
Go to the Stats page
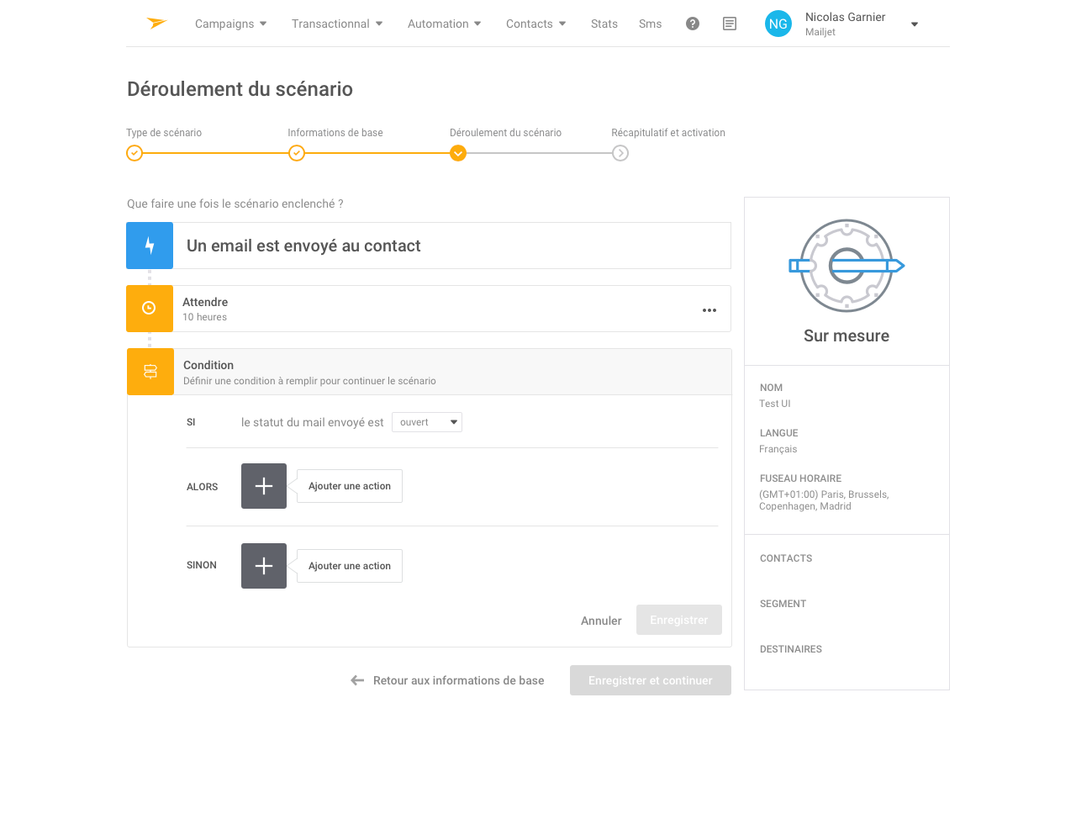coord(604,24)
